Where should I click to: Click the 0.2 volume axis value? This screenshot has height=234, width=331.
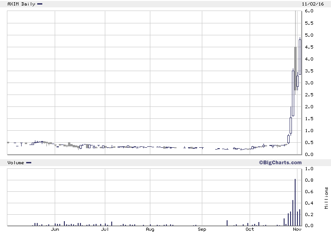pyautogui.click(x=309, y=215)
